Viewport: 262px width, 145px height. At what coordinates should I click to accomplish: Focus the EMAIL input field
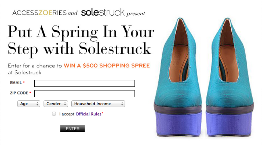(x=84, y=83)
